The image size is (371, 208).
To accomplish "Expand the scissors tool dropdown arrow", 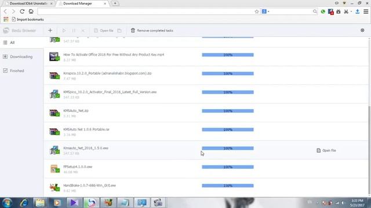I will (x=351, y=12).
